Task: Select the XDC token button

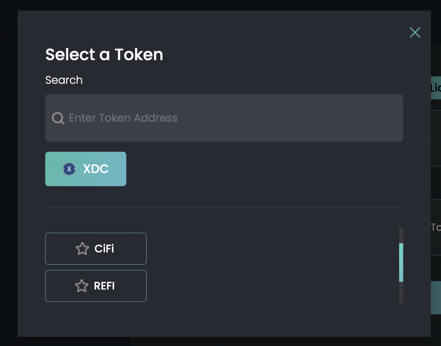Action: [86, 169]
